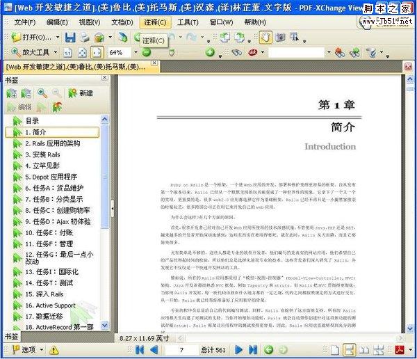
Task: Click the green previous view arrow
Action: tap(268, 350)
